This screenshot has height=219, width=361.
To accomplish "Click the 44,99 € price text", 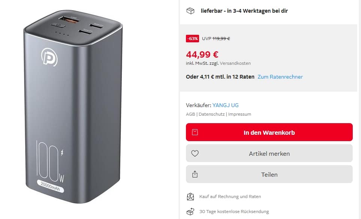I will click(x=202, y=55).
